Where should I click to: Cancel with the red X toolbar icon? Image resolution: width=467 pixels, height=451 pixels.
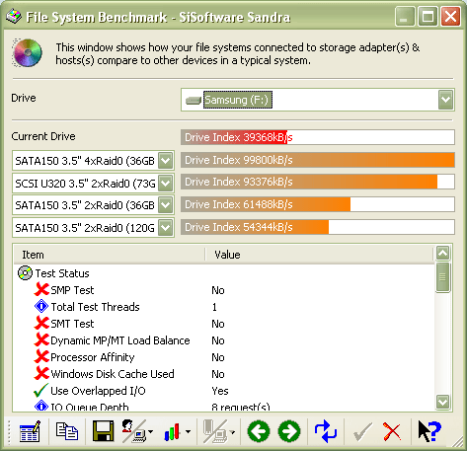click(x=392, y=431)
